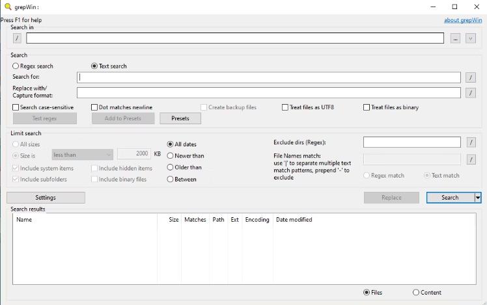The image size is (487, 305).
Task: Open the less than size dropdown
Action: [82, 155]
